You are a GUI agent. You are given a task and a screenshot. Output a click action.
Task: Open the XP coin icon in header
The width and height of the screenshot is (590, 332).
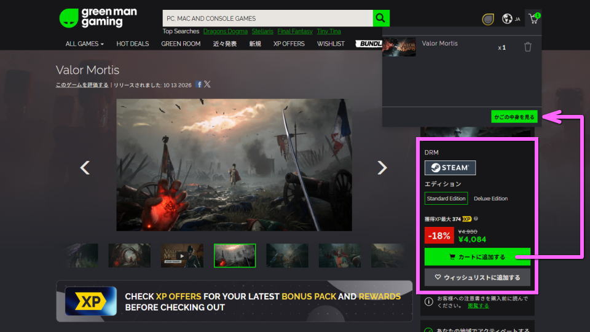pyautogui.click(x=487, y=19)
